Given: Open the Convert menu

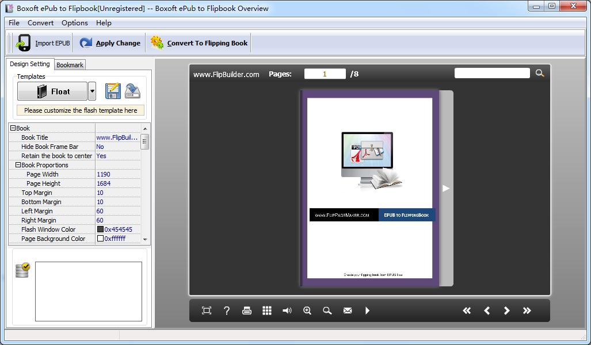Looking at the screenshot, I should (40, 23).
